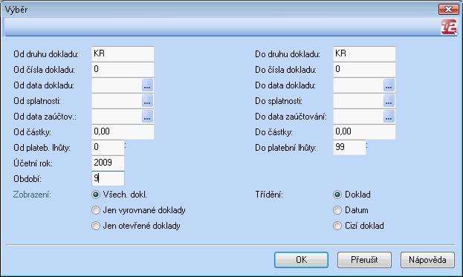463x277 pixels.
Task: Focus the Od druhu dokladu field
Action: click(123, 54)
